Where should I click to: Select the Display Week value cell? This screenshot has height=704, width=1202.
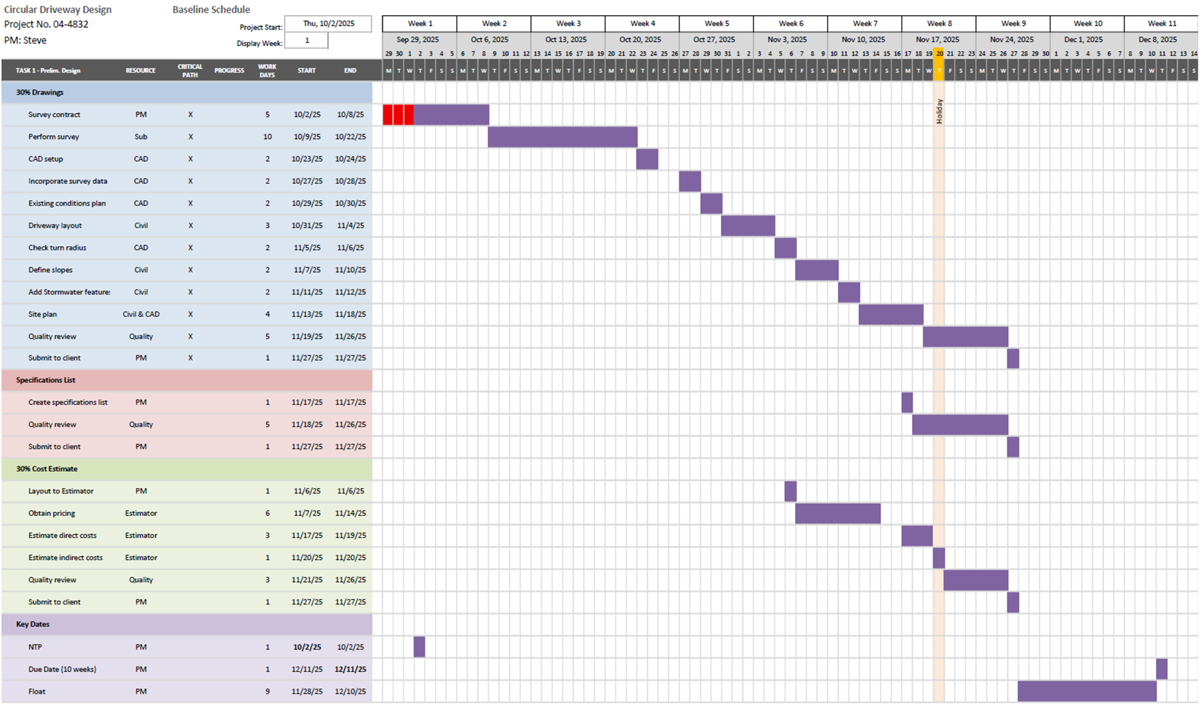[306, 41]
